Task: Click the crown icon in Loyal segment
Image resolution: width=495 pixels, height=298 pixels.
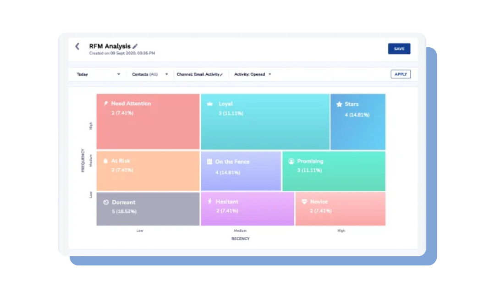Action: point(210,104)
